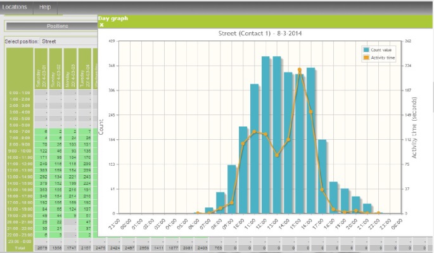Click the Activity time legend swatch

click(x=366, y=58)
